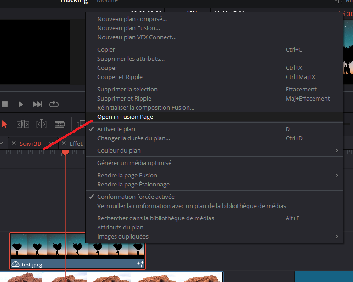This screenshot has height=282, width=353.
Task: Click Open in Fusion Page
Action: [x=214, y=117]
